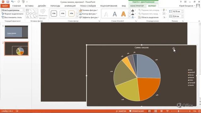
Task: Switch to the АНИМАЦИЯ tab
Action: click(70, 6)
